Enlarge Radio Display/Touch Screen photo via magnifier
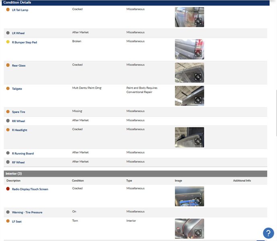Viewport: 277px width, 241px height. [198, 200]
